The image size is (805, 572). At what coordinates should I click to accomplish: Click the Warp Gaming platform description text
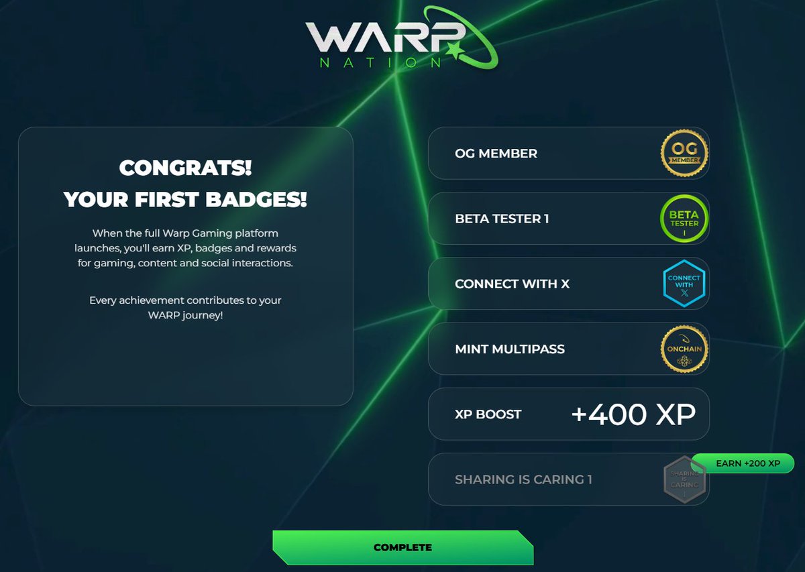[185, 248]
